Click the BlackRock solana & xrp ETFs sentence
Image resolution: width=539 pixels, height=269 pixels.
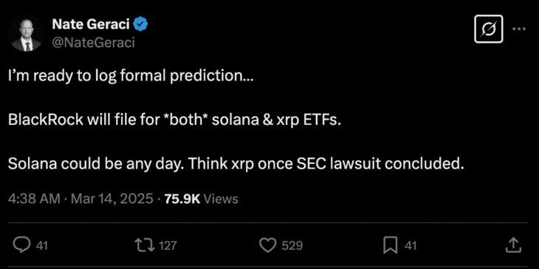(x=175, y=120)
